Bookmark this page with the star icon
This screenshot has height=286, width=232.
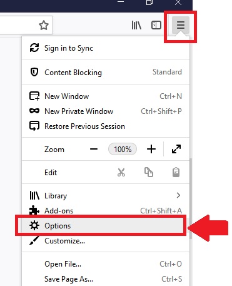44,25
